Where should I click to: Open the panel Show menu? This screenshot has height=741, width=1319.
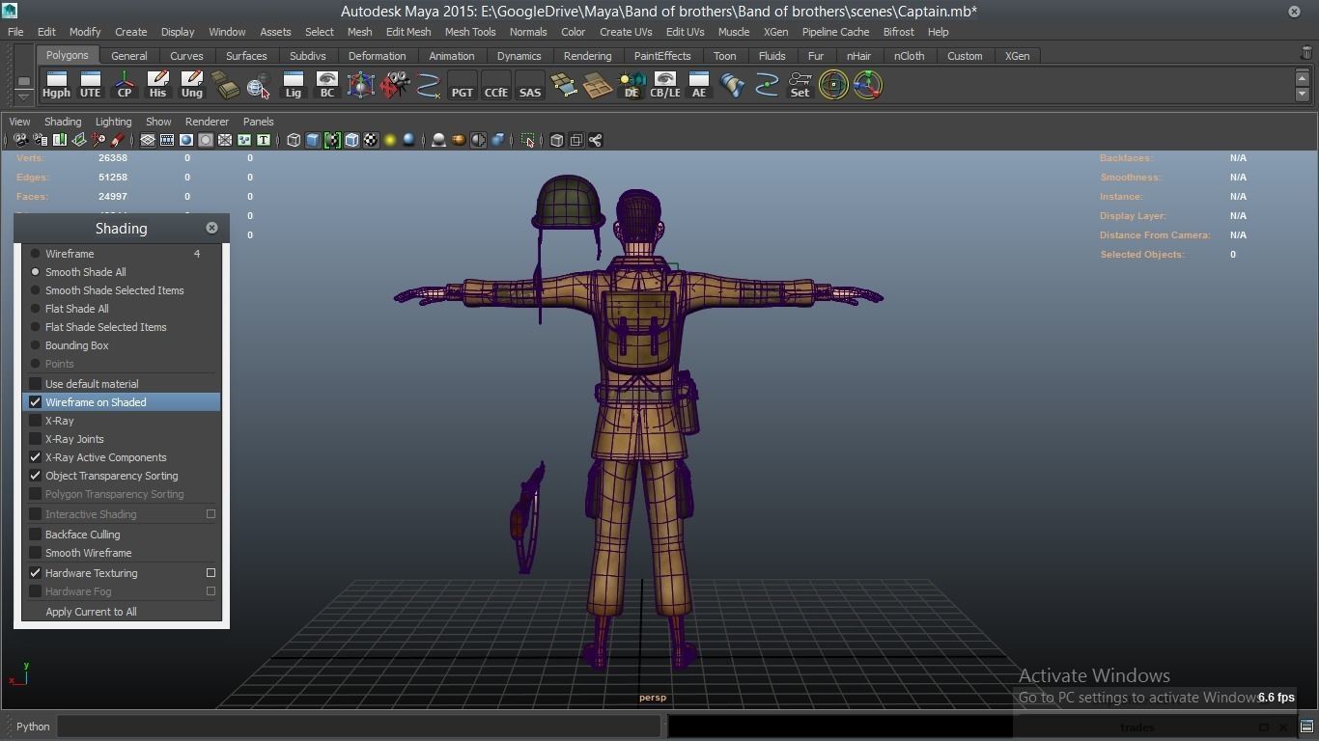[x=158, y=122]
